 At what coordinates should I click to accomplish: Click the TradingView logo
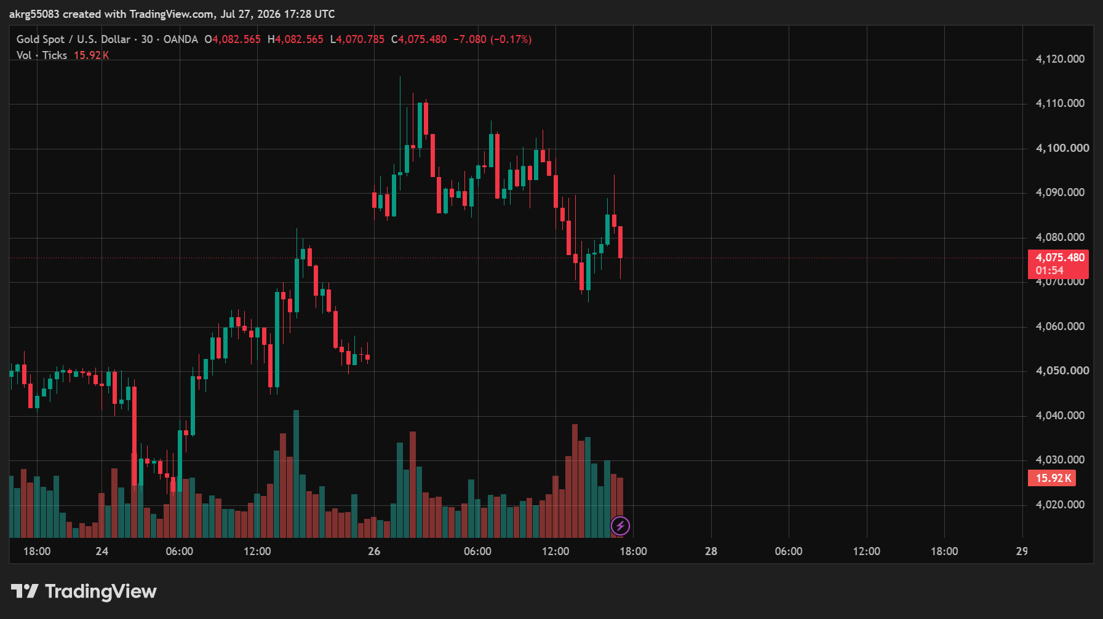(84, 591)
